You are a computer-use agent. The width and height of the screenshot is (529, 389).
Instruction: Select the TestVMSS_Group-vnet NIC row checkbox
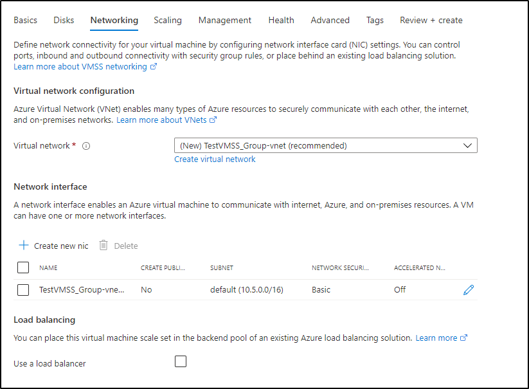pos(23,290)
